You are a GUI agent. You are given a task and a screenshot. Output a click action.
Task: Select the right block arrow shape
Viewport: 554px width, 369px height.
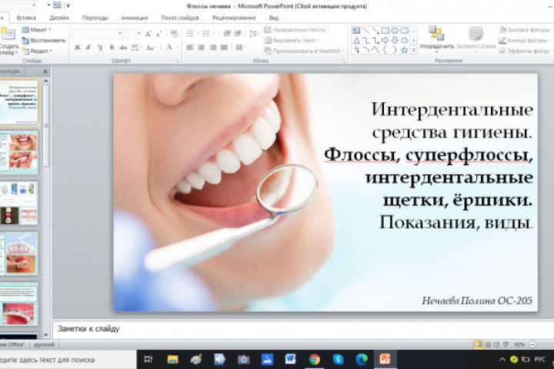pyautogui.click(x=385, y=40)
